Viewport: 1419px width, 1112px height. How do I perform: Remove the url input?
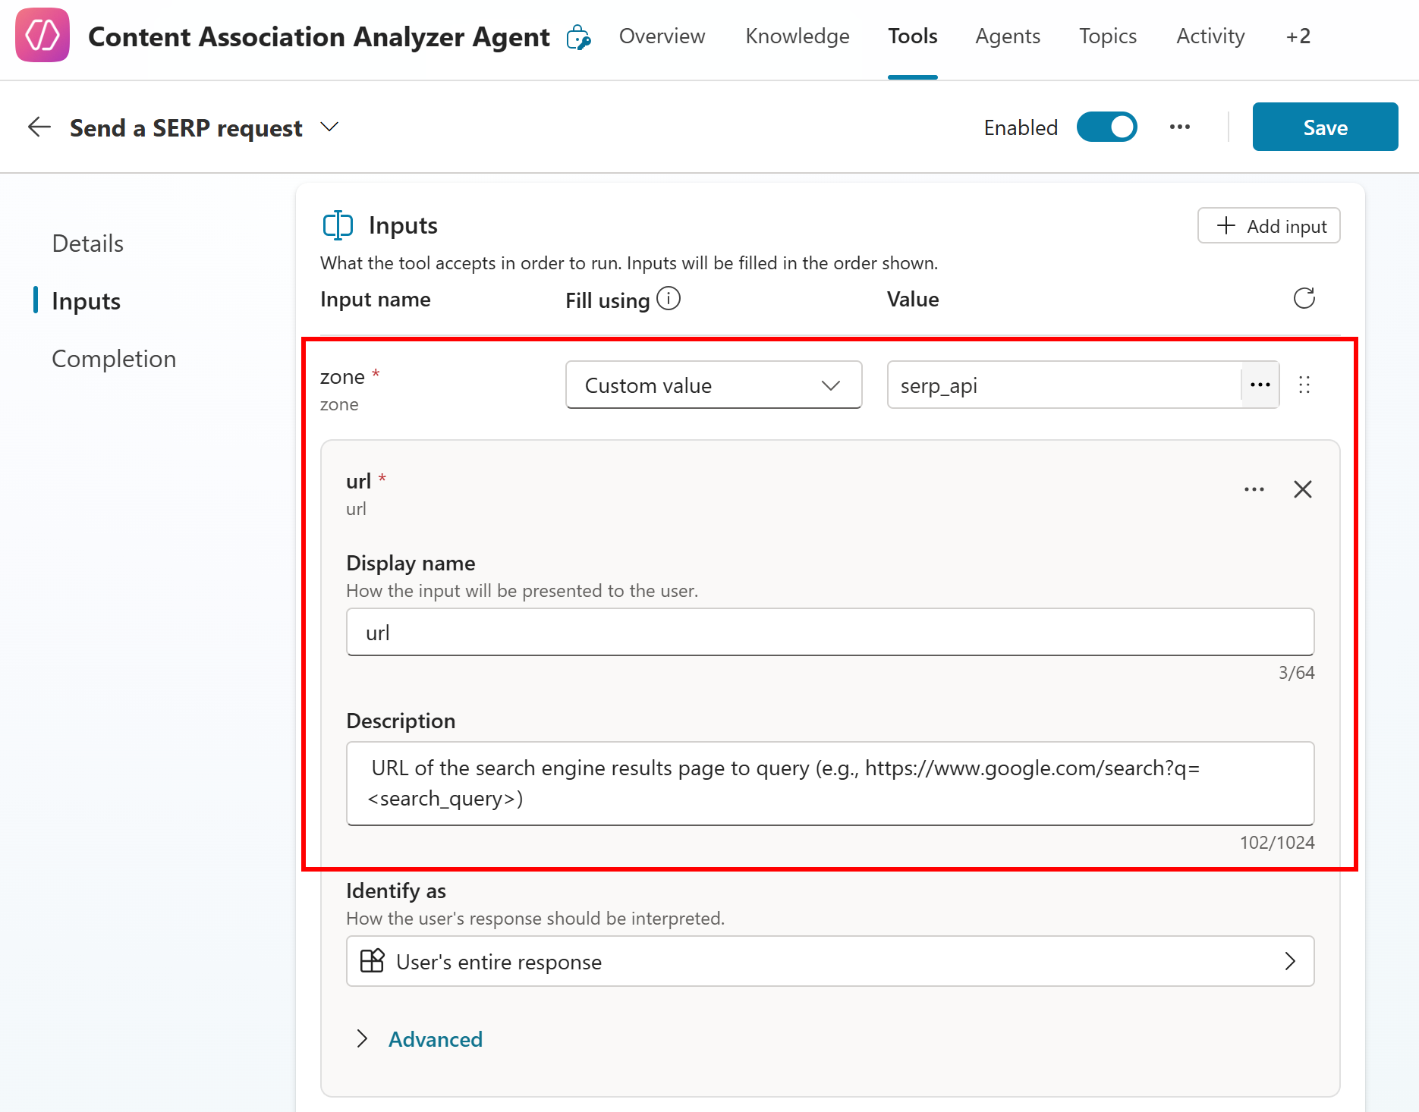point(1302,488)
